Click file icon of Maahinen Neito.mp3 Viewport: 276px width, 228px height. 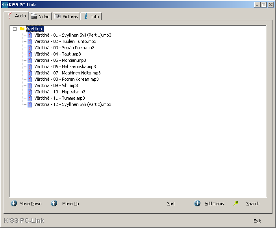click(30, 73)
